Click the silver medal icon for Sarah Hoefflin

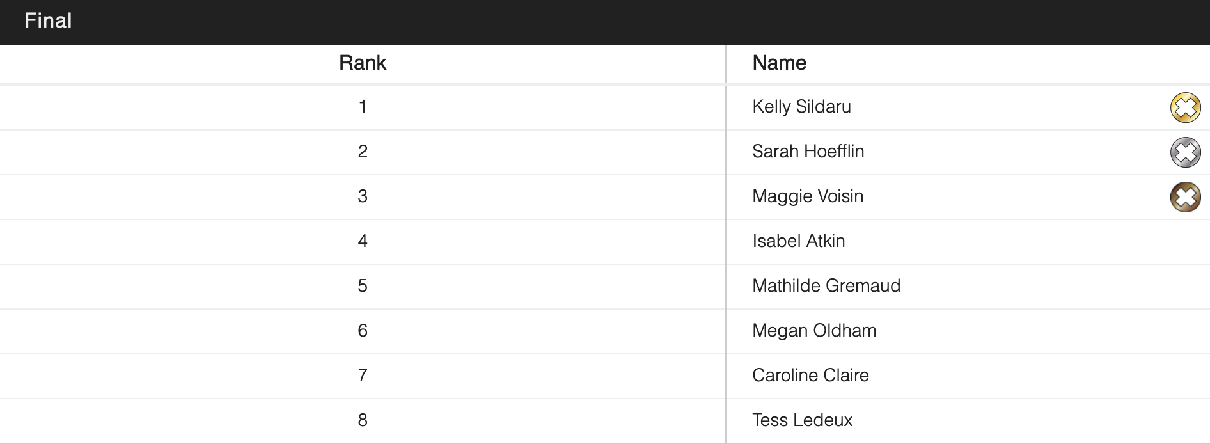(1185, 152)
